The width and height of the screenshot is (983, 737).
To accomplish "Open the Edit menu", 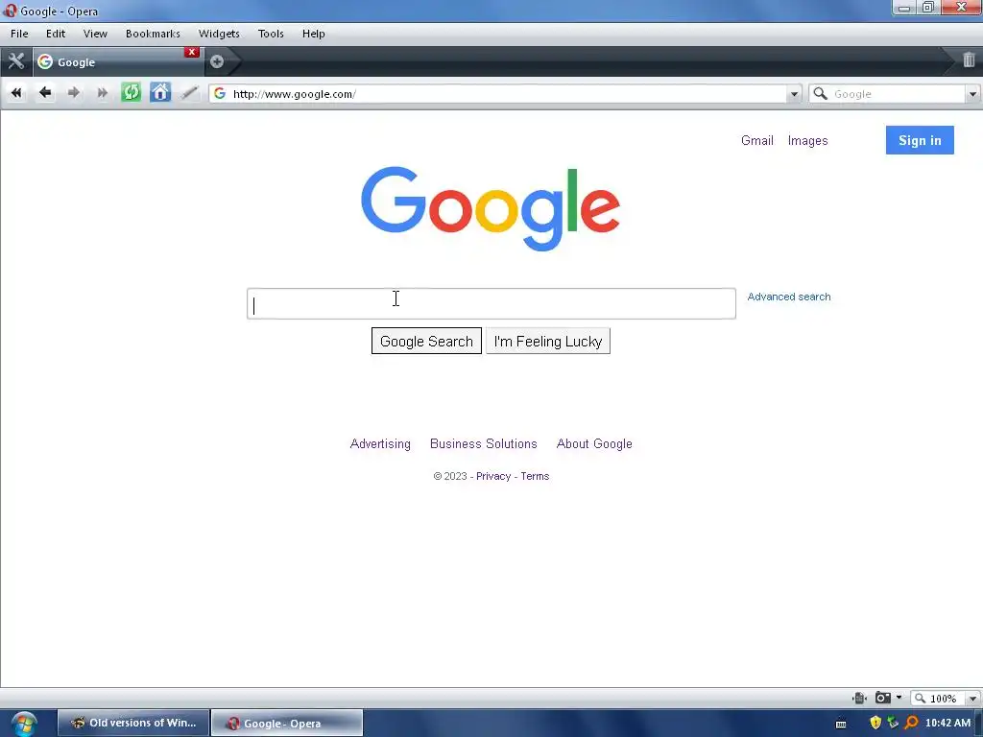I will [x=56, y=34].
